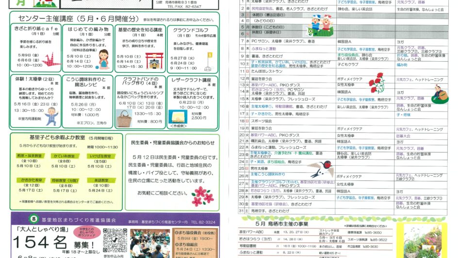This screenshot has width=459, height=258.
Task: Click the 休館日（憲法記念日） calendar row
Action: pos(344,15)
